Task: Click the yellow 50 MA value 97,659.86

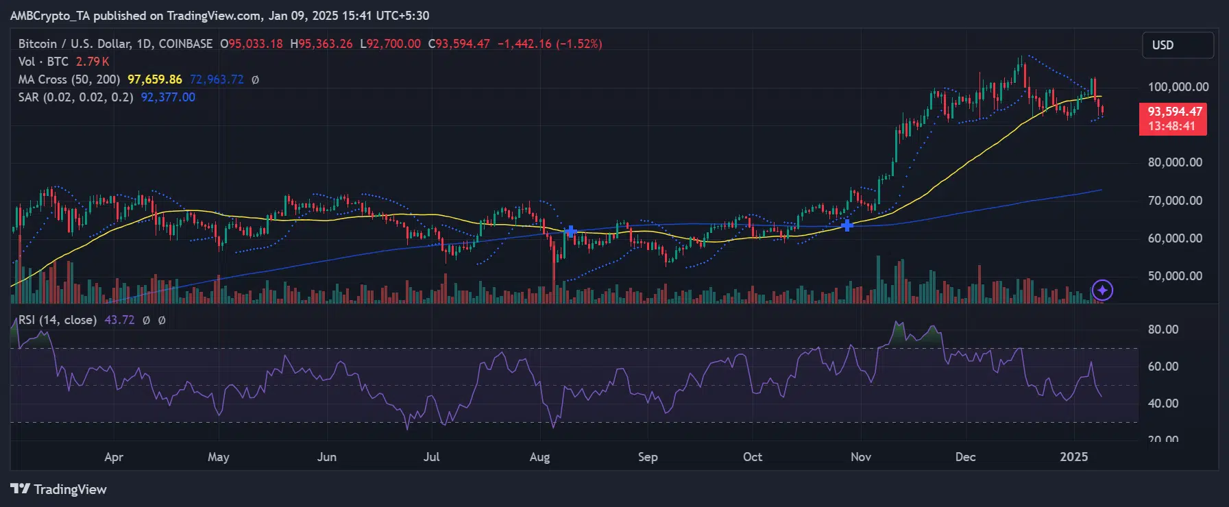Action: click(155, 79)
